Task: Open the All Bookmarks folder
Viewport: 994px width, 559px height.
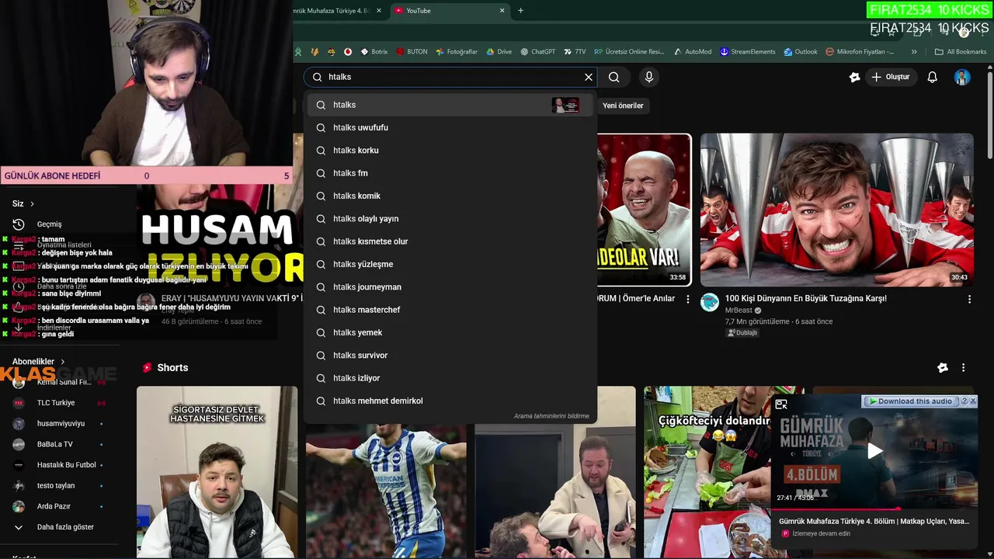Action: click(961, 52)
